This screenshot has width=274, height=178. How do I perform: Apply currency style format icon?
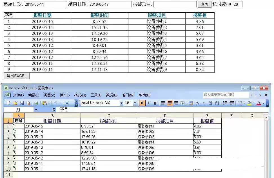pos(191,103)
